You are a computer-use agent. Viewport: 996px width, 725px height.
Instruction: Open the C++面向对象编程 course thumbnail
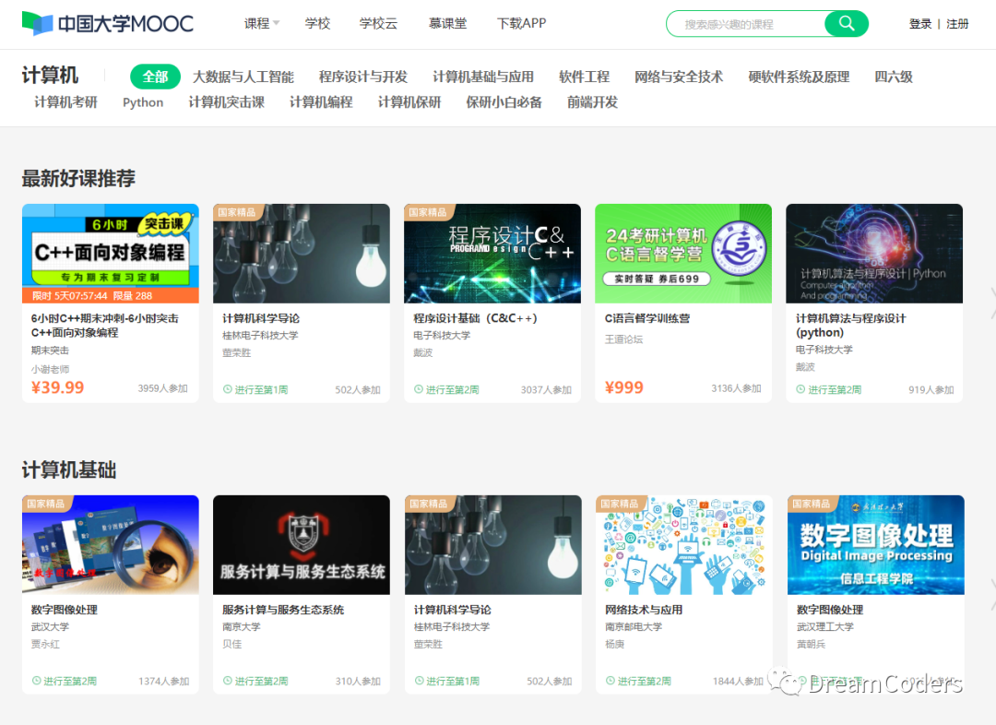[111, 254]
